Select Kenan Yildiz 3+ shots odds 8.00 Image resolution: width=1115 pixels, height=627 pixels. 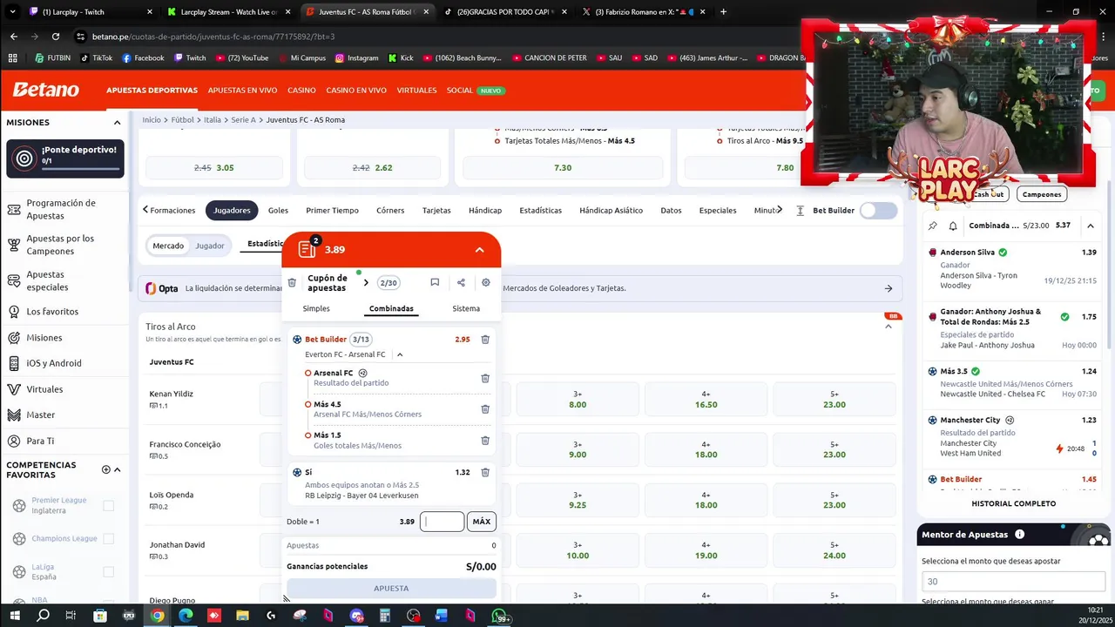[578, 400]
